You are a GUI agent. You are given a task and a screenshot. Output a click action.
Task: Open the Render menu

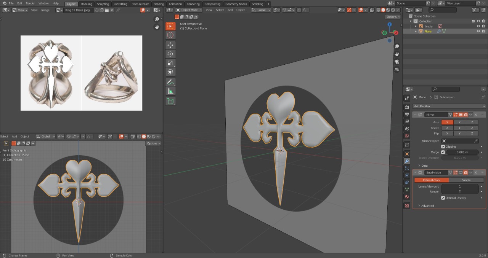coord(30,3)
